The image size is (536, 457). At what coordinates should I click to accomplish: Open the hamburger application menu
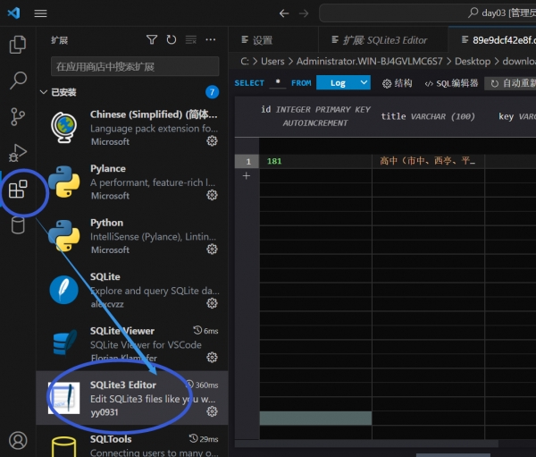[40, 13]
